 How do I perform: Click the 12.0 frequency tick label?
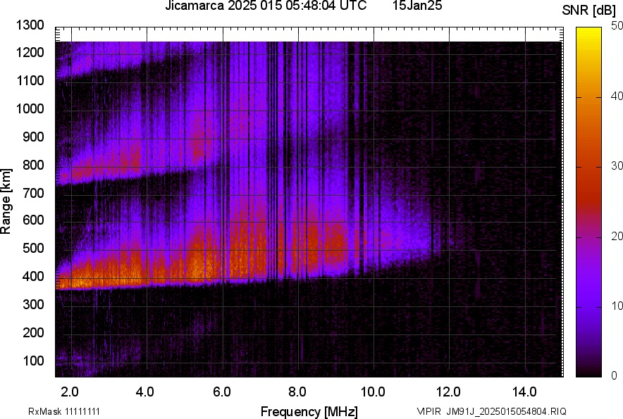(x=449, y=392)
